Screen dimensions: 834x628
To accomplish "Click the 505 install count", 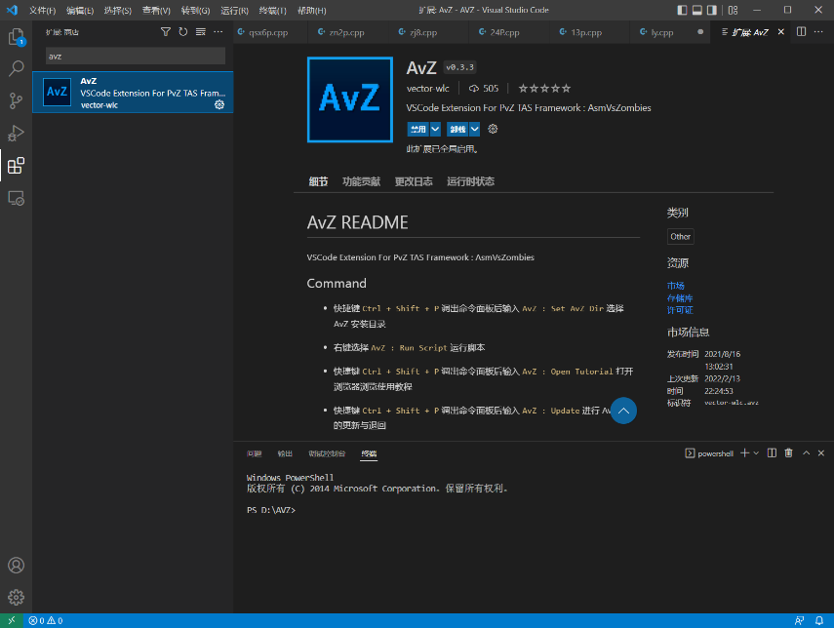I will click(x=484, y=89).
